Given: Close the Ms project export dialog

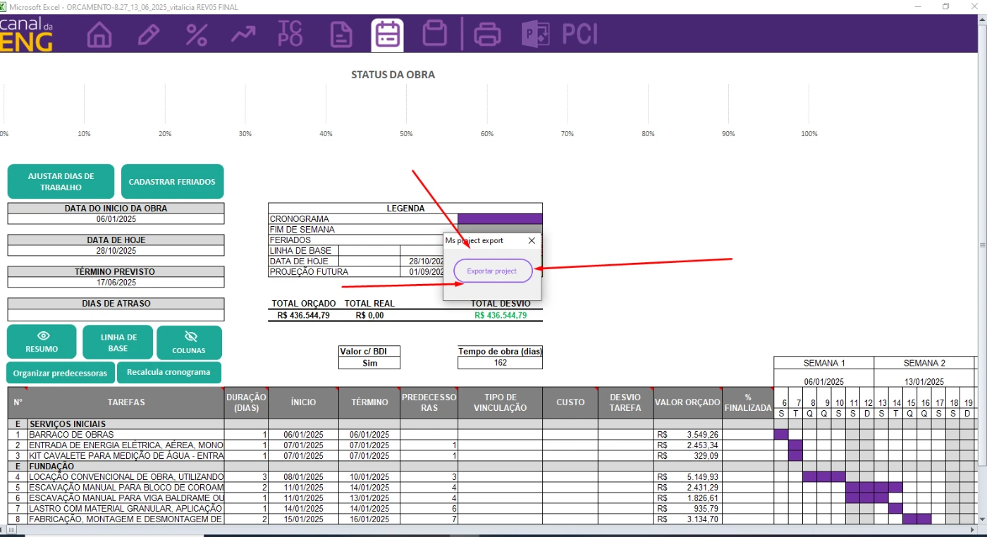Looking at the screenshot, I should [x=532, y=240].
